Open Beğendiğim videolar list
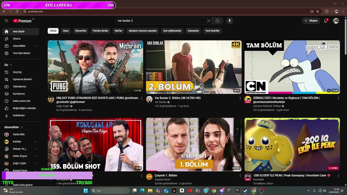This screenshot has width=347, height=195. click(x=21, y=108)
